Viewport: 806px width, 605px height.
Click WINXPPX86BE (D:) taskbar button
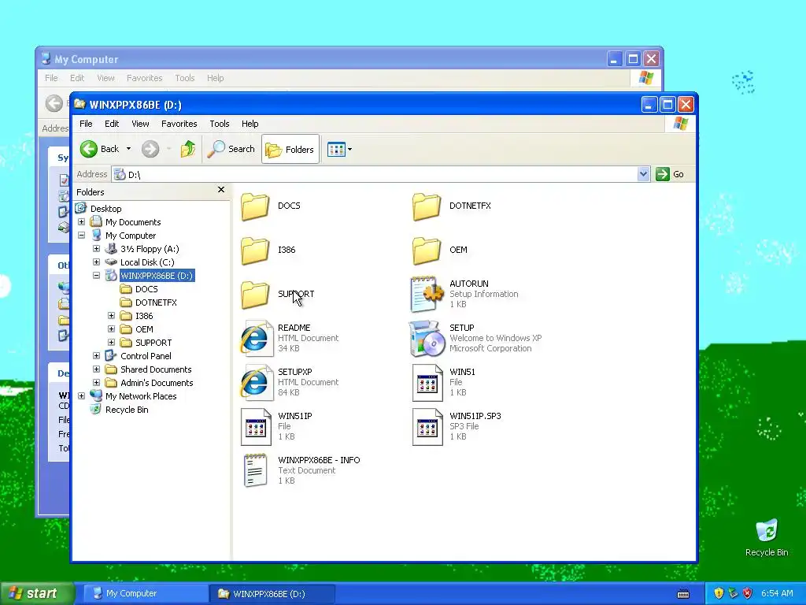(272, 594)
